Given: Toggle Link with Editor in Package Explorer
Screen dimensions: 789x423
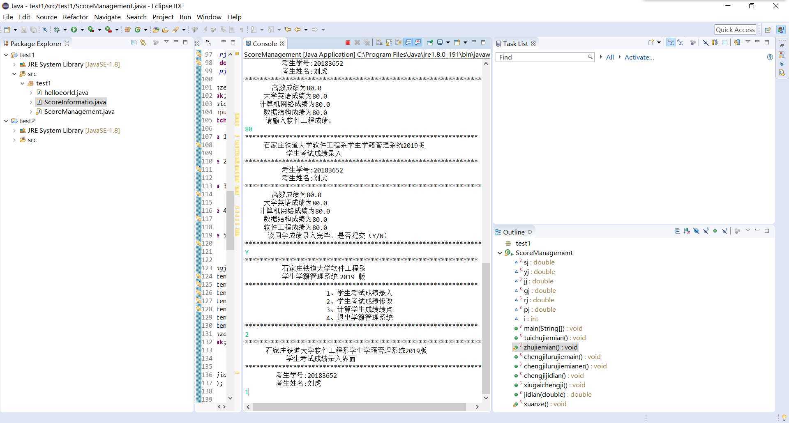Looking at the screenshot, I should point(143,42).
